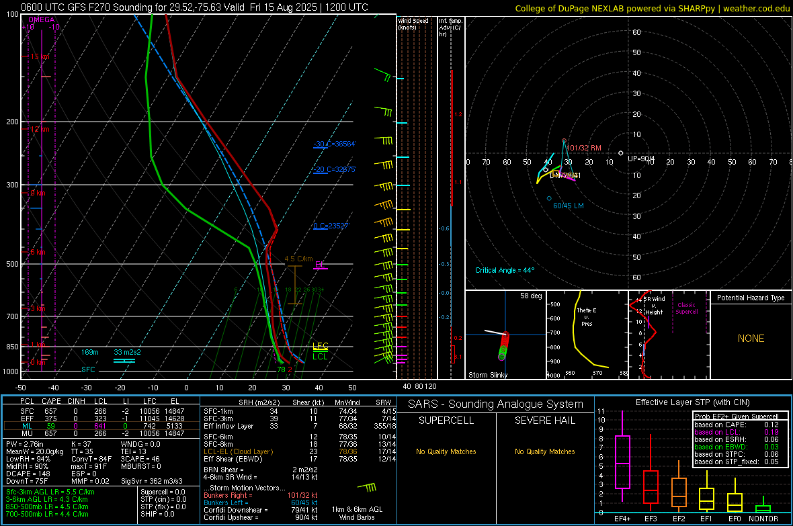
Task: Click the 58 deg slinky tilt value
Action: pos(530,296)
